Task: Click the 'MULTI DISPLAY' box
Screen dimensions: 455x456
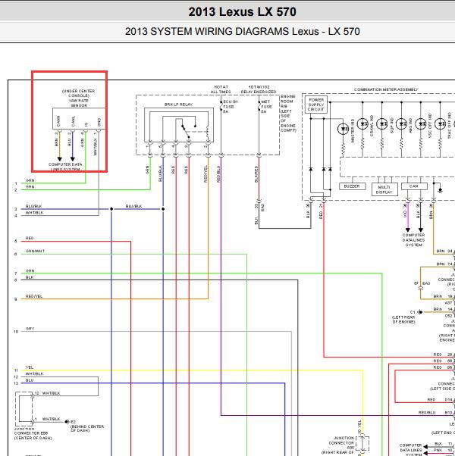Action: pyautogui.click(x=384, y=189)
